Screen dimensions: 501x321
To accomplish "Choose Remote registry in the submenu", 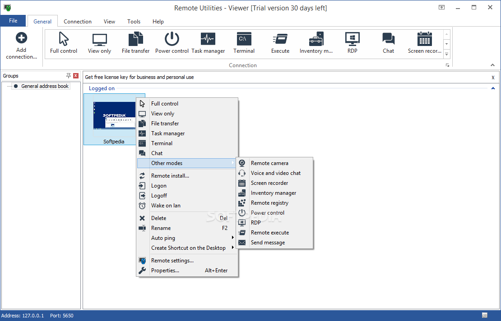I will pyautogui.click(x=274, y=202).
